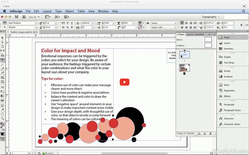Open the Layout menu
This screenshot has width=249, height=155.
[x=47, y=11]
